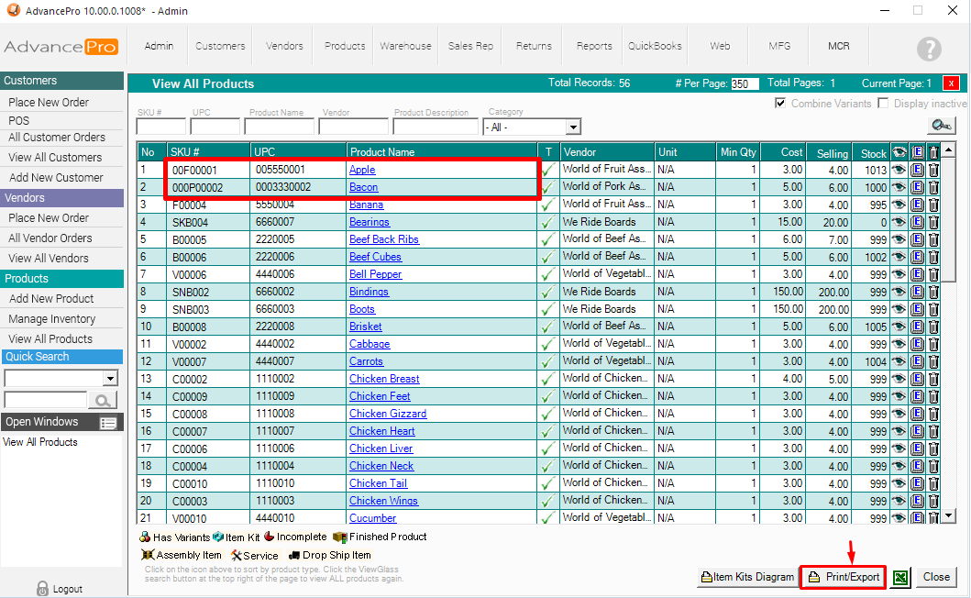This screenshot has height=598, width=971.
Task: Open the Chicken Breast product link
Action: [x=384, y=379]
